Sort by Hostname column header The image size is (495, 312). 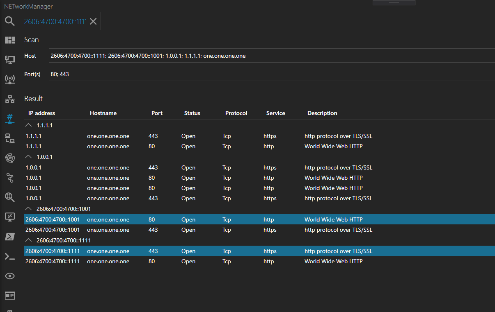click(x=103, y=113)
